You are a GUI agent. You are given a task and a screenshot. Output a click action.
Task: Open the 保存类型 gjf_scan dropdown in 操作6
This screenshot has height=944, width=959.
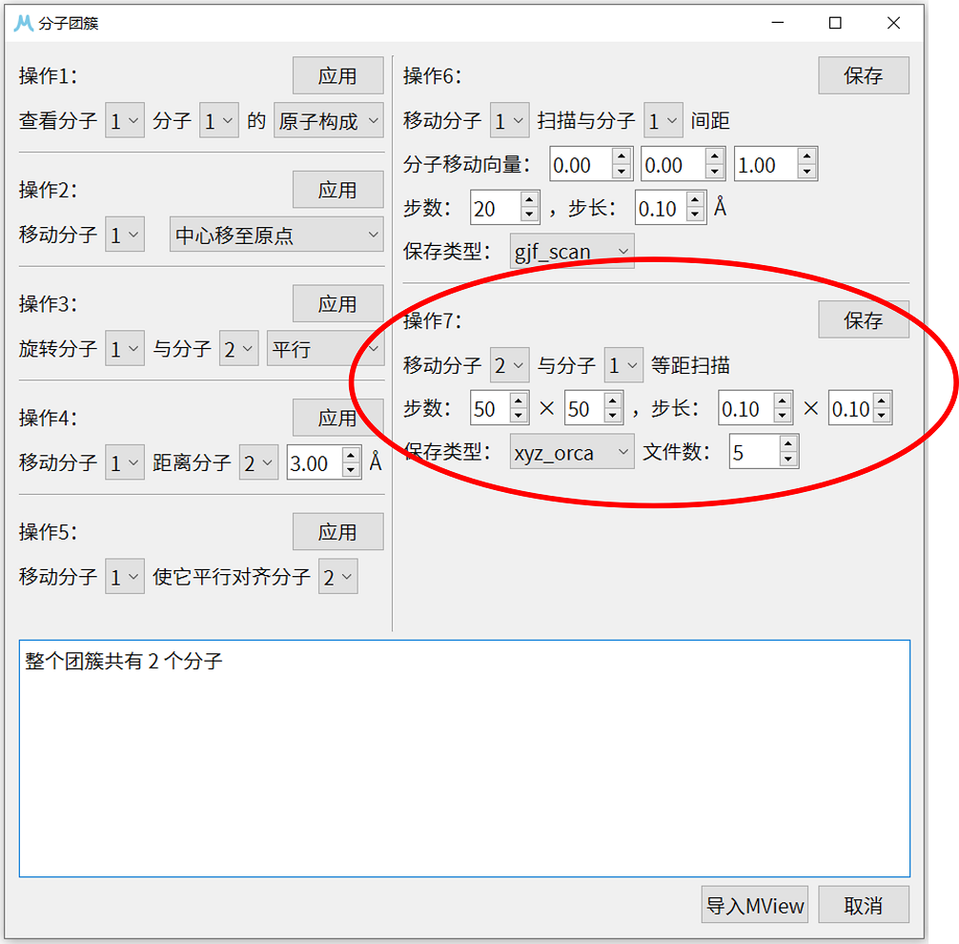571,251
